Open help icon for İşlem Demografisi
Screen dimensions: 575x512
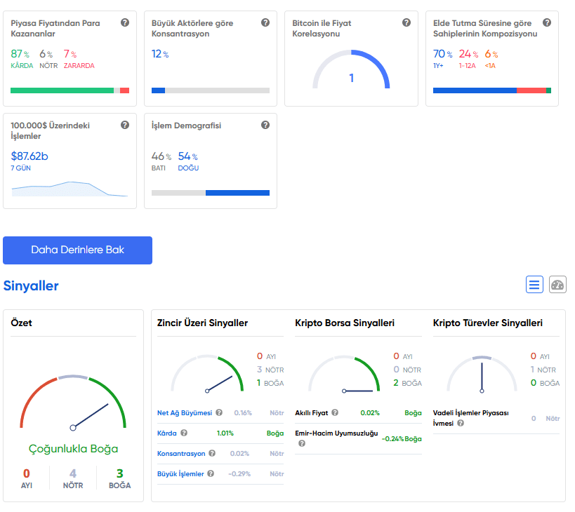tap(265, 125)
